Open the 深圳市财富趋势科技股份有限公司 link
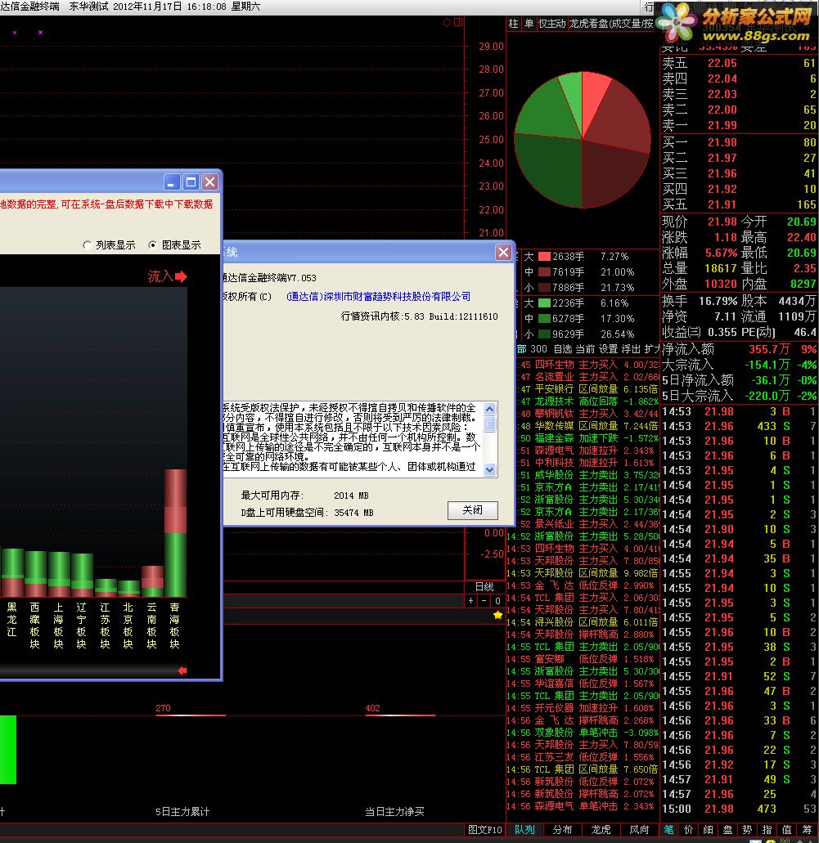The height and width of the screenshot is (843, 819). coord(378,296)
